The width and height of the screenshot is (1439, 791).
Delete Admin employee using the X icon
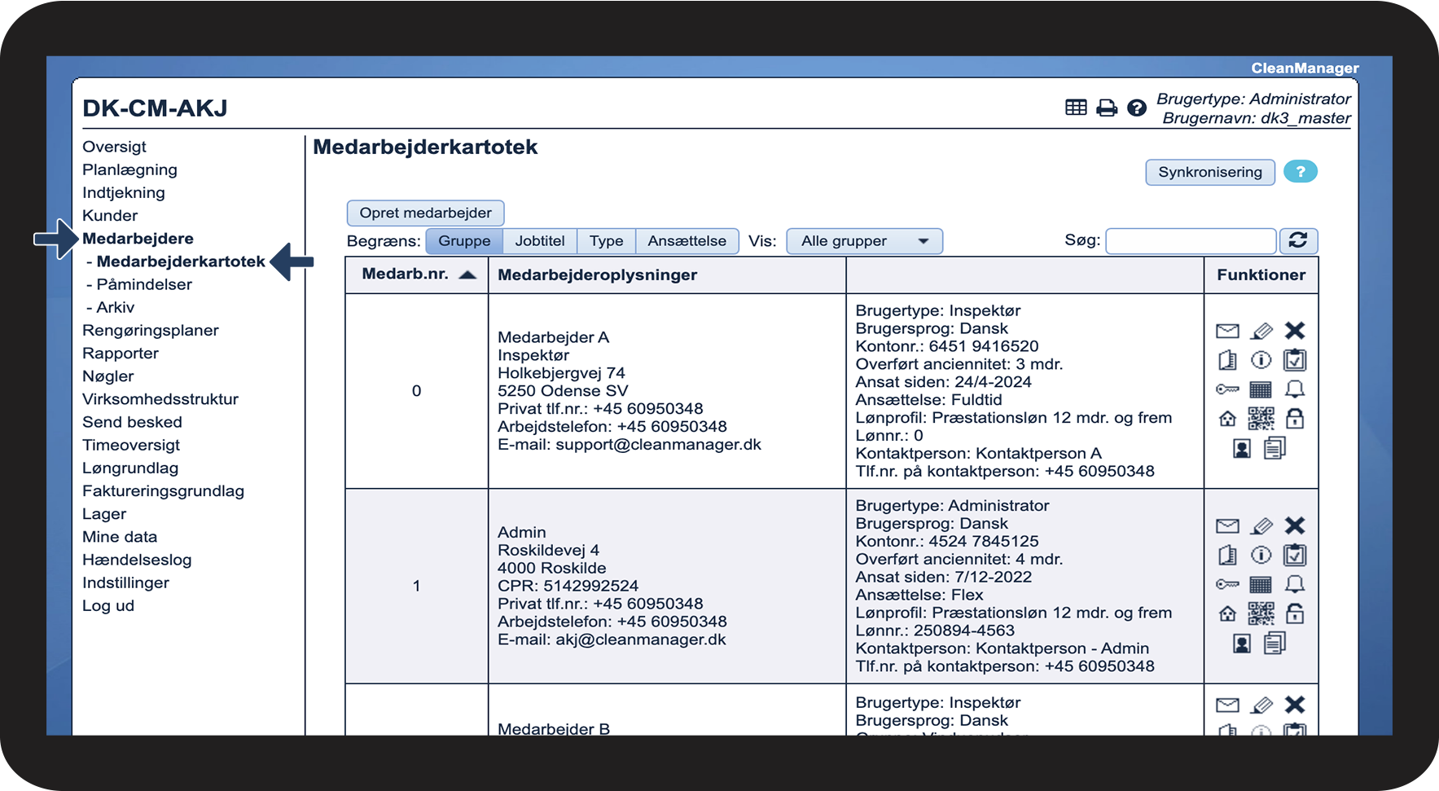pyautogui.click(x=1294, y=525)
